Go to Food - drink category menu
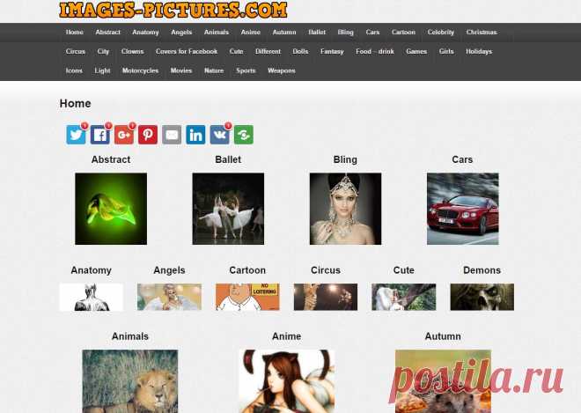 375,52
